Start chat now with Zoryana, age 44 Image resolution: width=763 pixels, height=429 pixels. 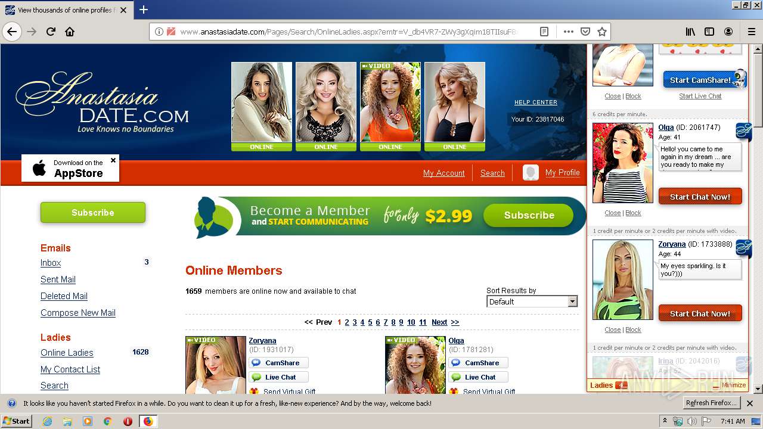point(700,313)
